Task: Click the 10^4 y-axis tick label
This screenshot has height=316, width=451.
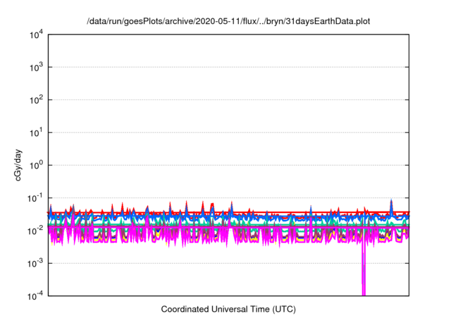Action: (37, 35)
